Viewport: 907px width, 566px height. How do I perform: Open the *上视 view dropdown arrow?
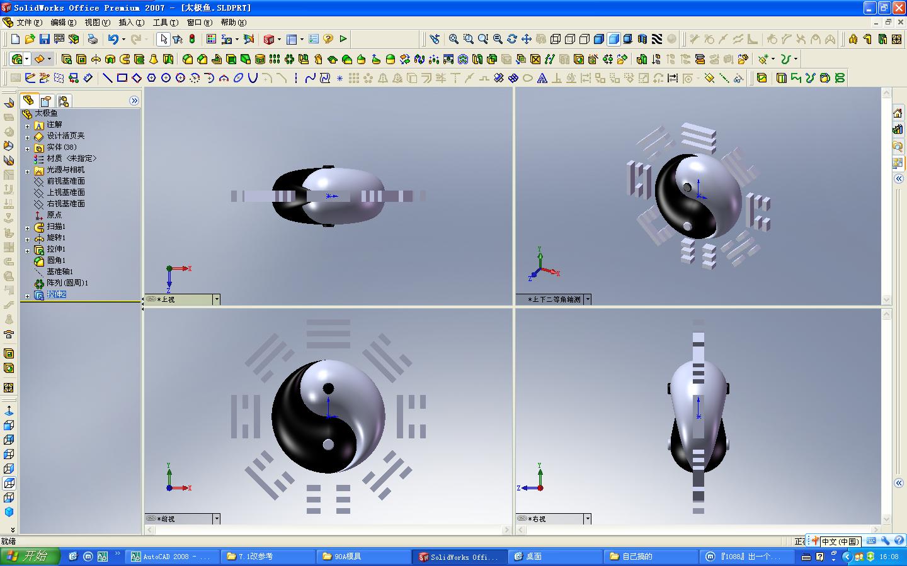click(x=216, y=299)
